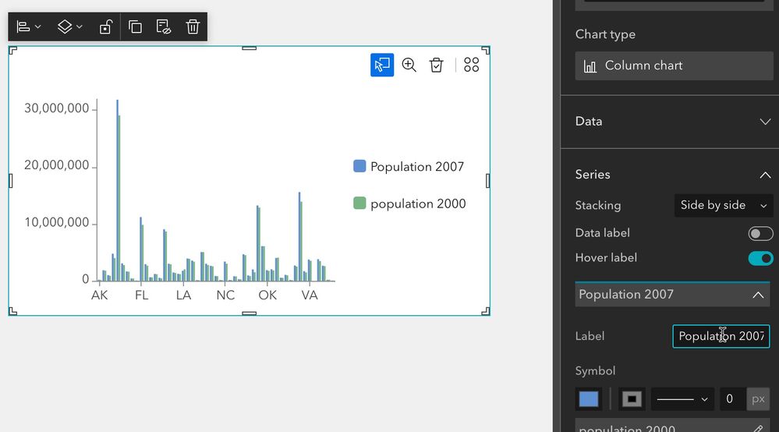Open the outline line style dropdown

(682, 399)
